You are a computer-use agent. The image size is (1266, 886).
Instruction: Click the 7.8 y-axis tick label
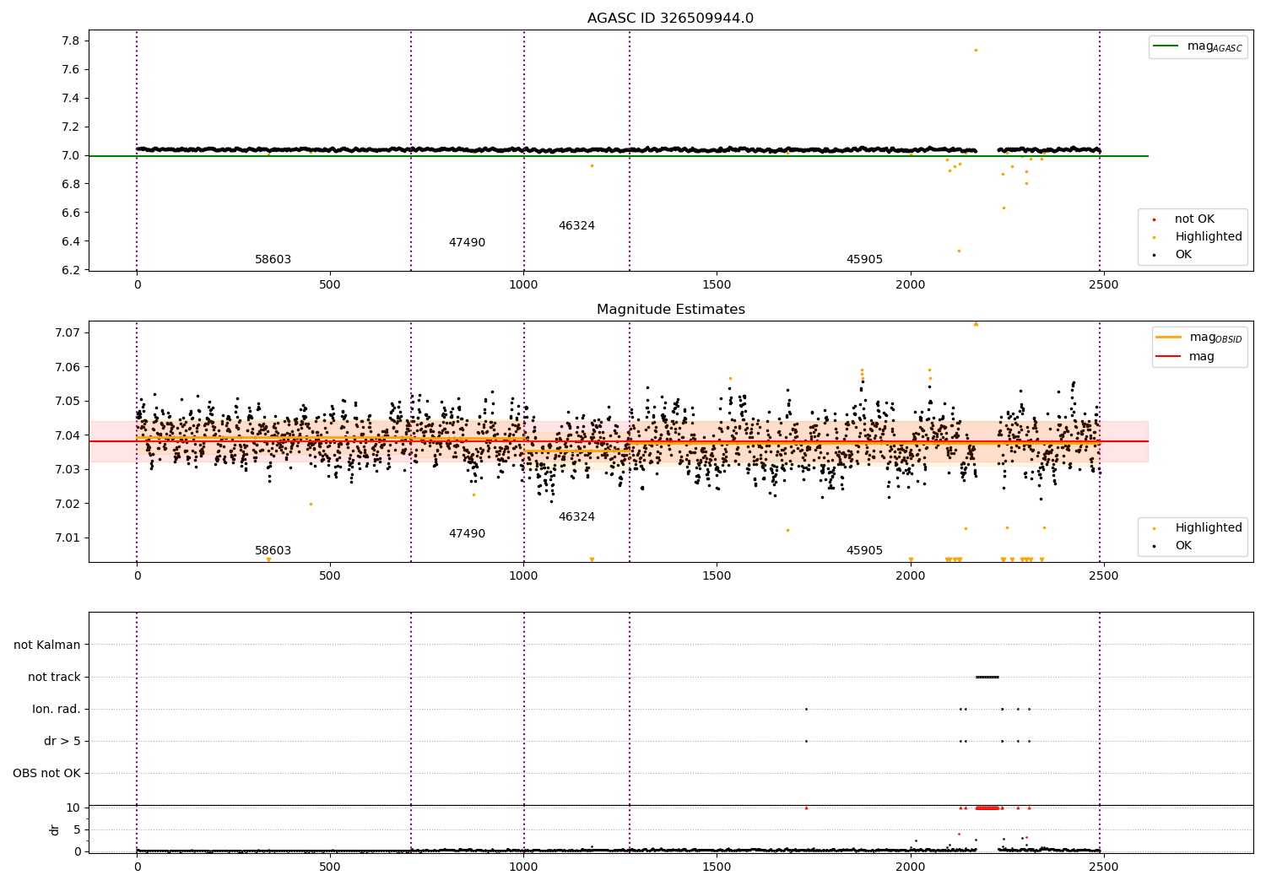click(70, 41)
